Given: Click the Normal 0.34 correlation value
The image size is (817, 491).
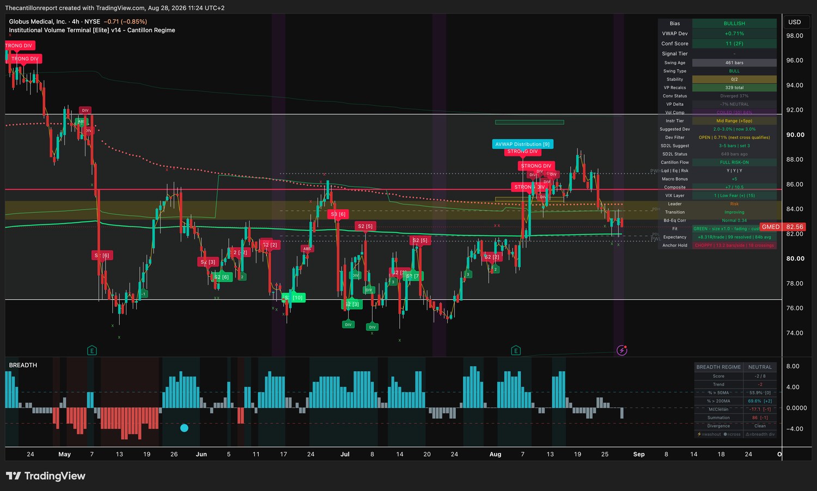Looking at the screenshot, I should click(734, 221).
